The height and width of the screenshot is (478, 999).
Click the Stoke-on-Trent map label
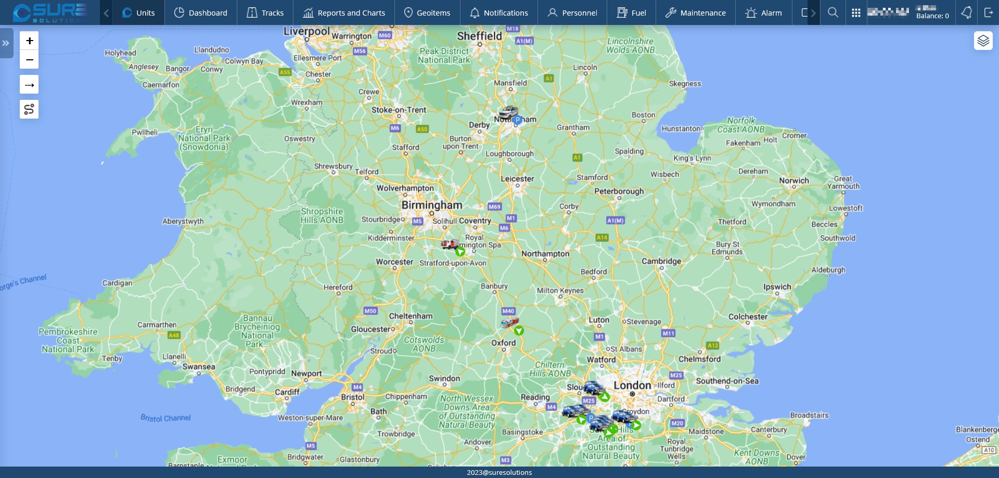pos(399,110)
